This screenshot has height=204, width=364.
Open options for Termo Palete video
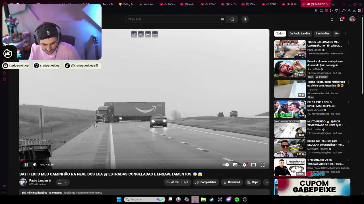tap(349, 82)
